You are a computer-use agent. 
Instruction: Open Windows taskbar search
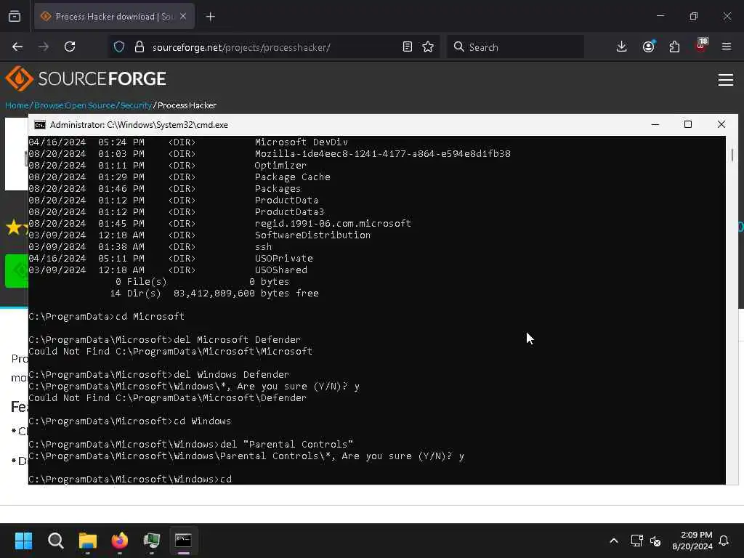pyautogui.click(x=56, y=541)
